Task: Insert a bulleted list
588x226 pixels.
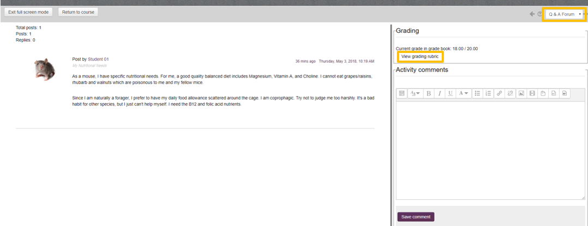Action: tap(477, 93)
